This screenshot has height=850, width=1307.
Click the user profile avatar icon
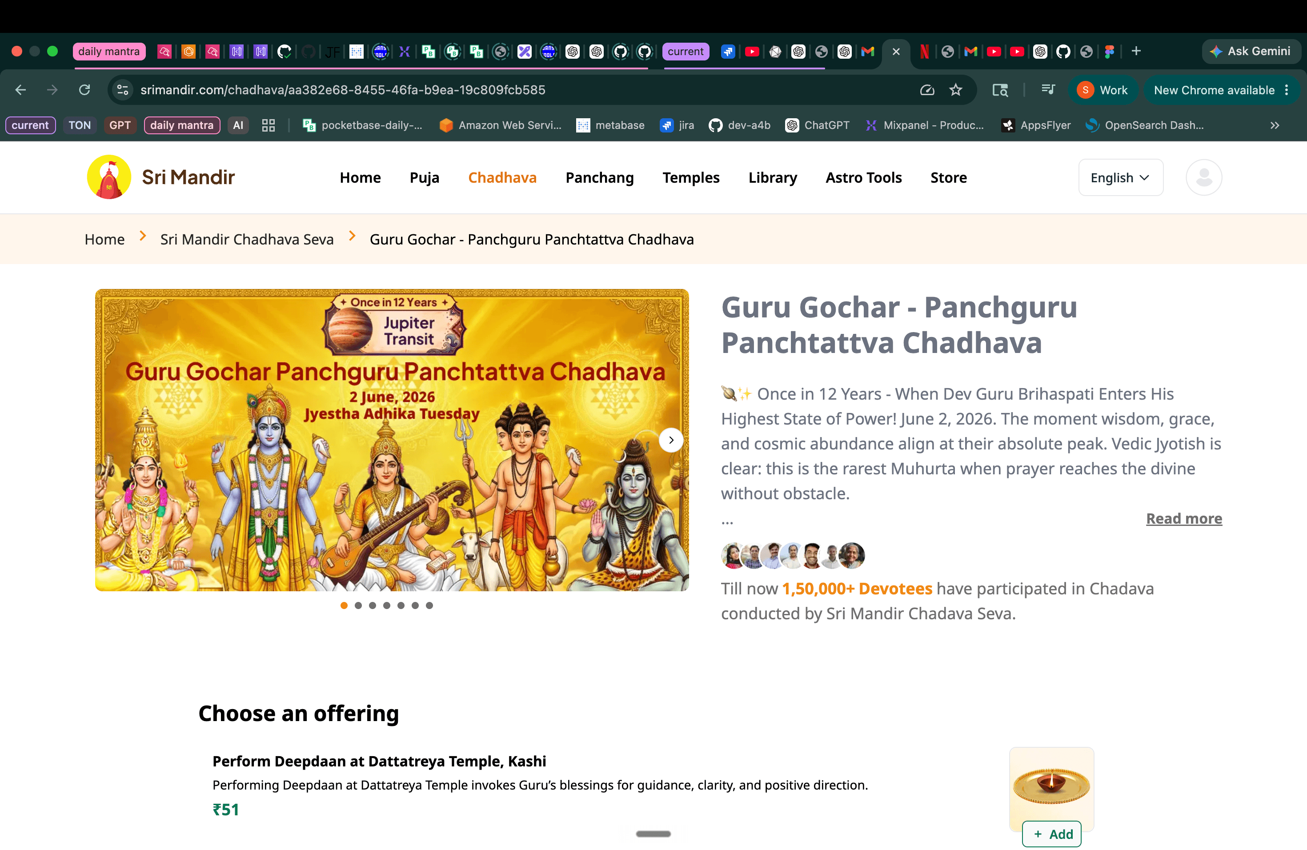[1204, 177]
